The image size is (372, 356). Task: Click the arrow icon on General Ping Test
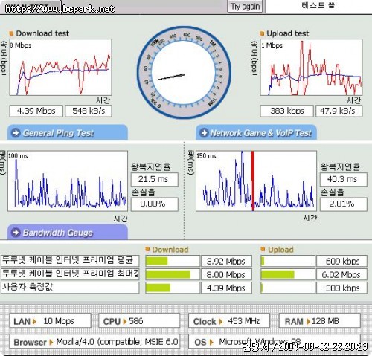16,133
